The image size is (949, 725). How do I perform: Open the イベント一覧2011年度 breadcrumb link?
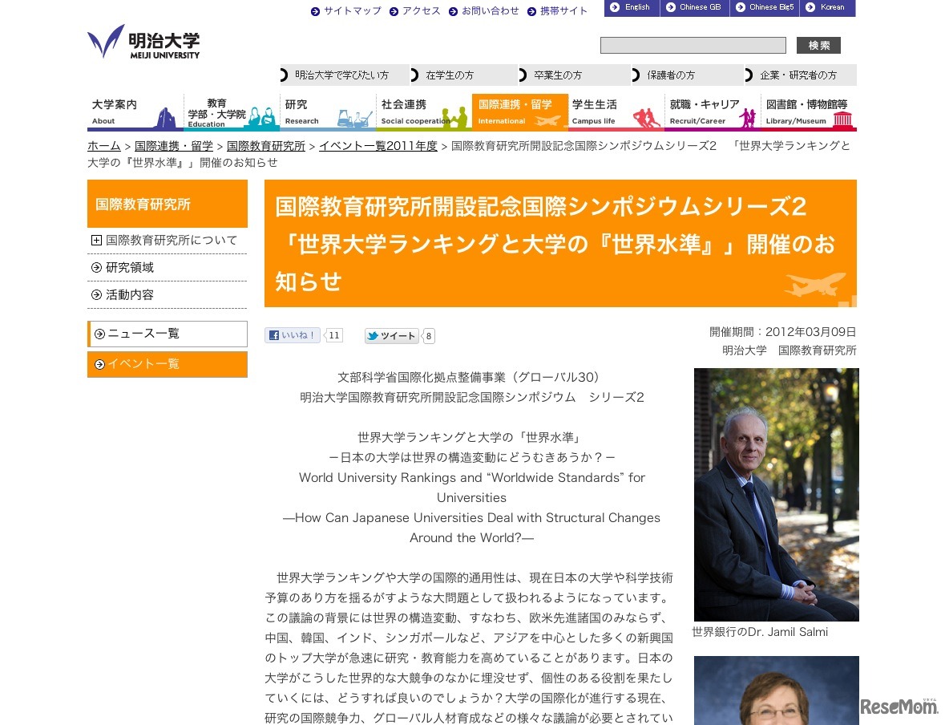coord(378,146)
